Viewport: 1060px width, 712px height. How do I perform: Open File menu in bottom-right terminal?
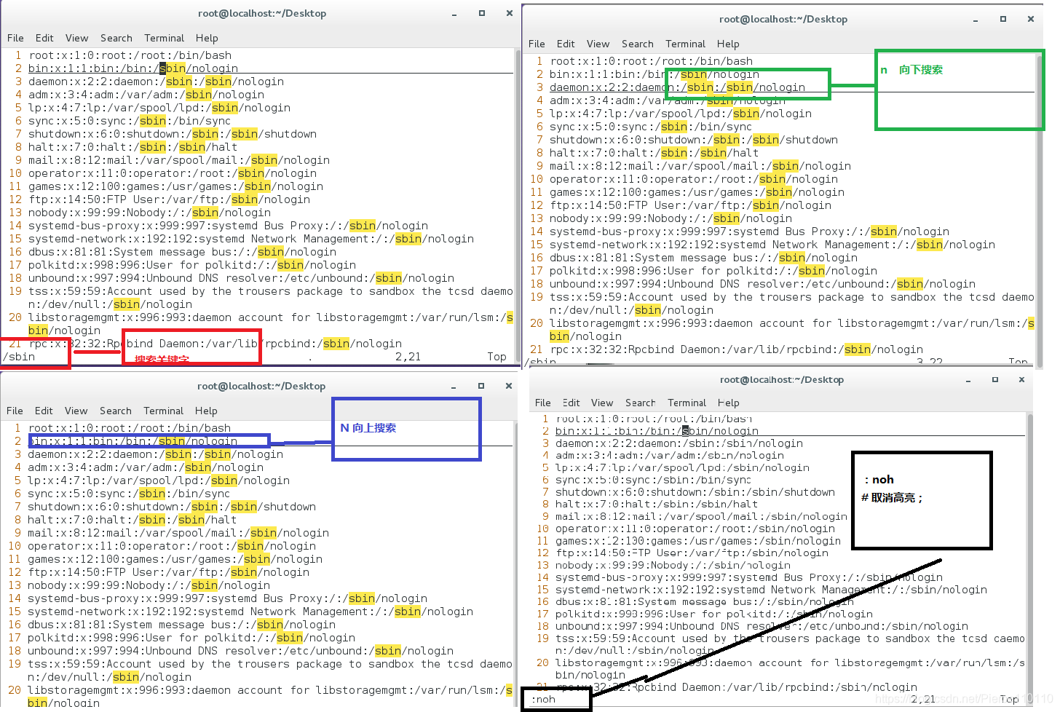point(543,403)
